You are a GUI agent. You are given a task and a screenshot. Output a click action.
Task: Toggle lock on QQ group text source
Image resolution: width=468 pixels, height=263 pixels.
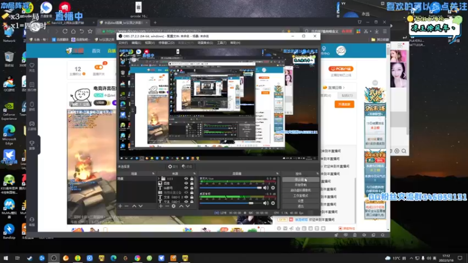pyautogui.click(x=192, y=188)
